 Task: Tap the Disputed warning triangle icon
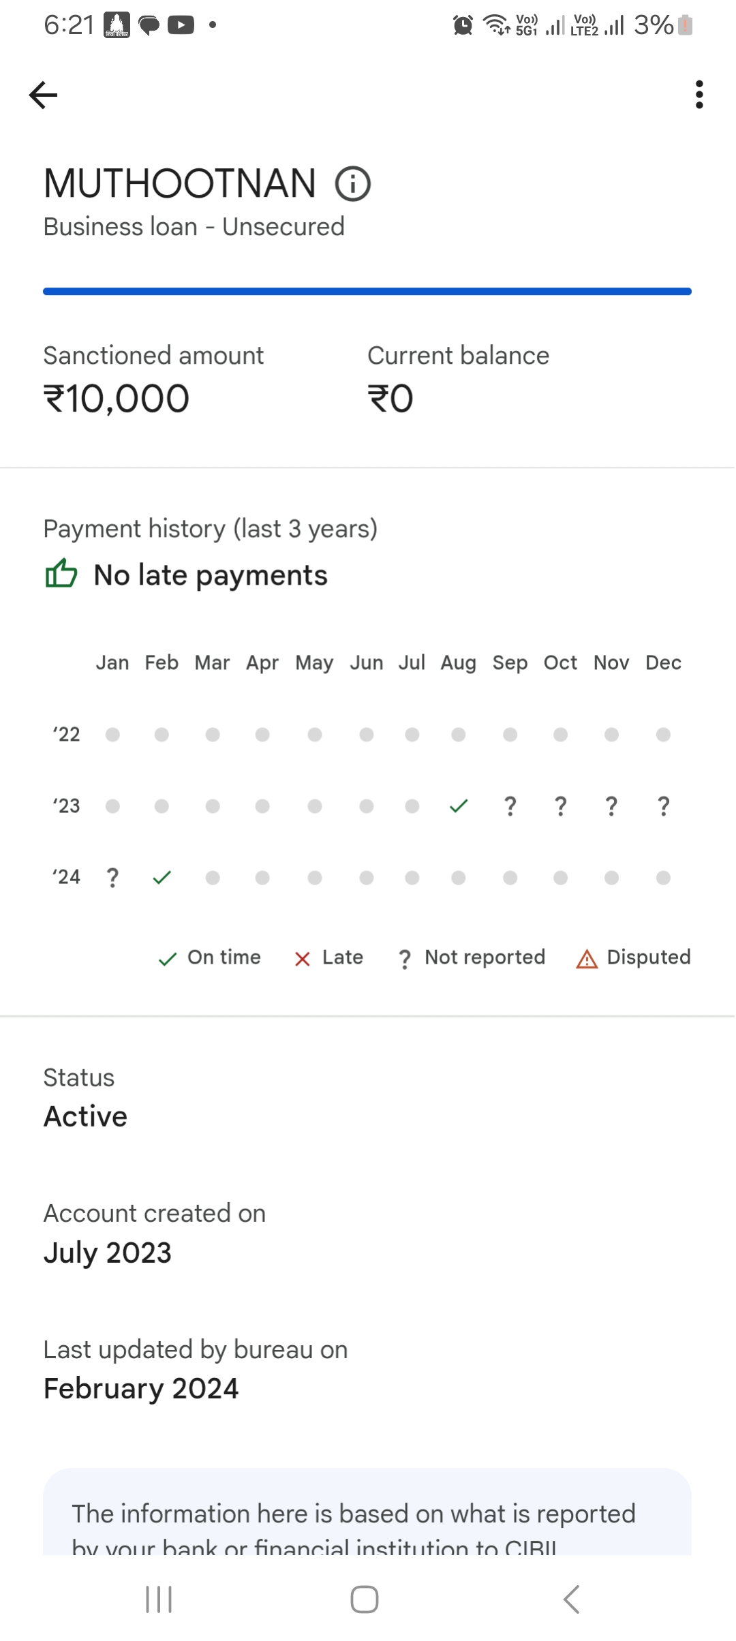pos(587,959)
